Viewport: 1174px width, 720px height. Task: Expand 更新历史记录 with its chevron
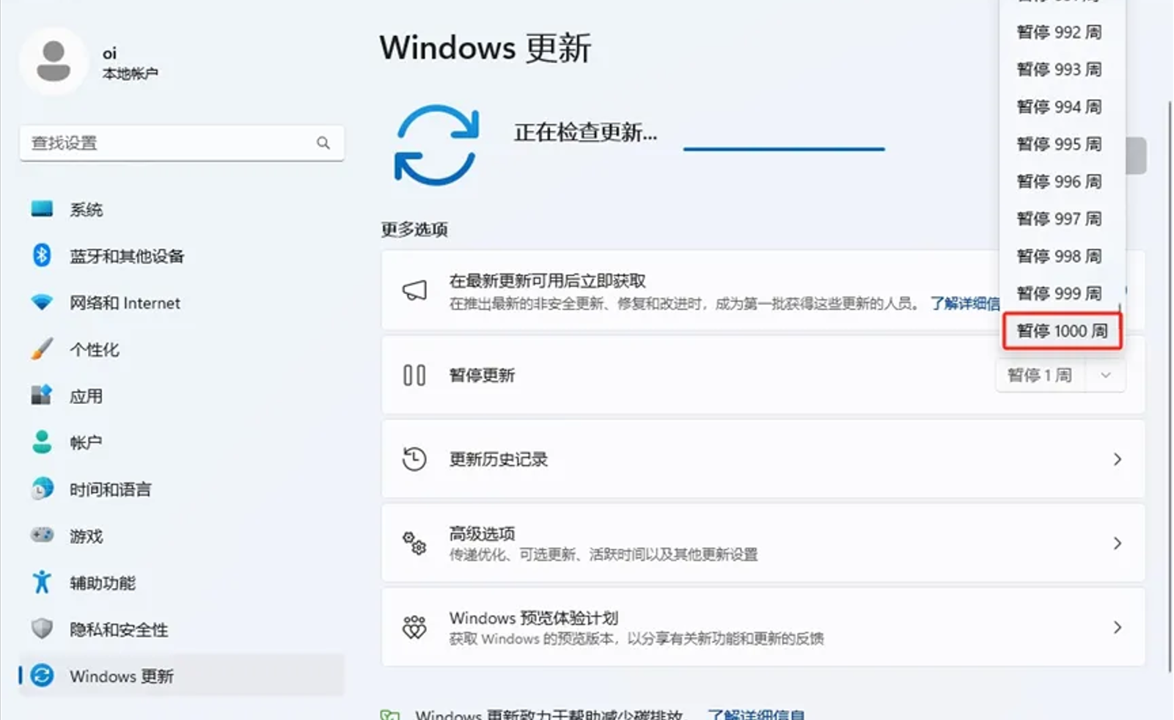(1118, 459)
